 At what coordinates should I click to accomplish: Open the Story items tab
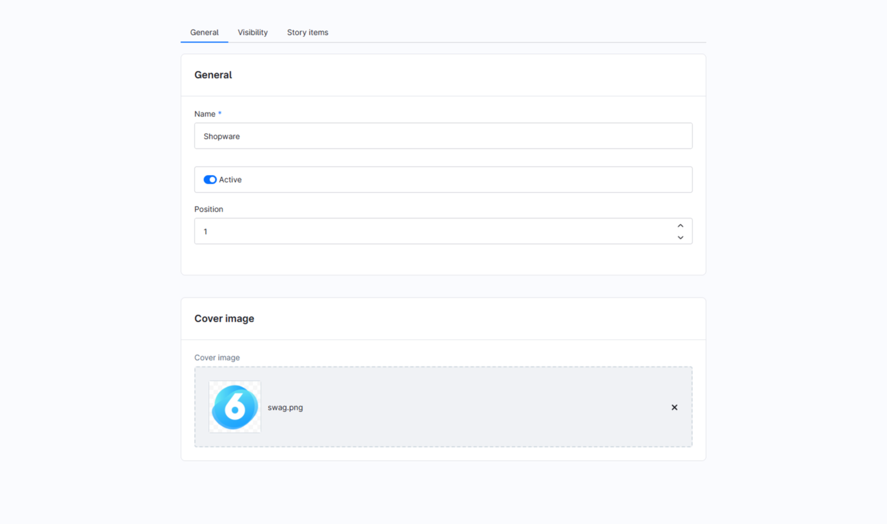pos(307,32)
